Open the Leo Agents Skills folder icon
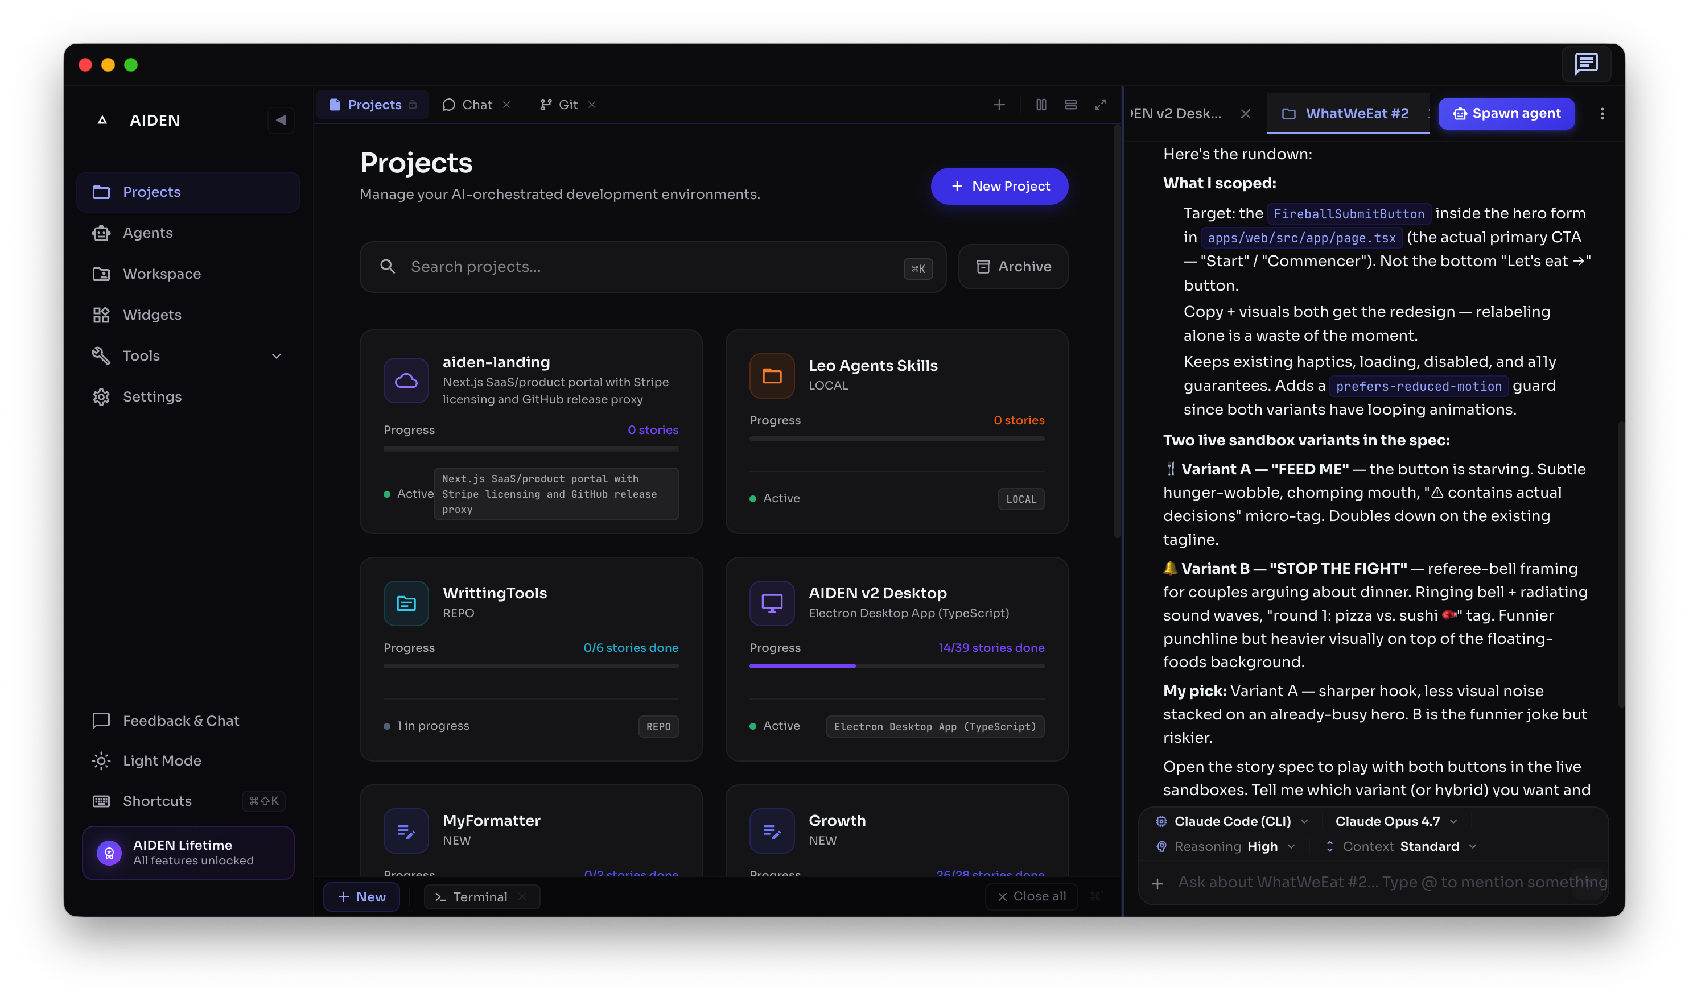The width and height of the screenshot is (1689, 1001). pyautogui.click(x=772, y=376)
